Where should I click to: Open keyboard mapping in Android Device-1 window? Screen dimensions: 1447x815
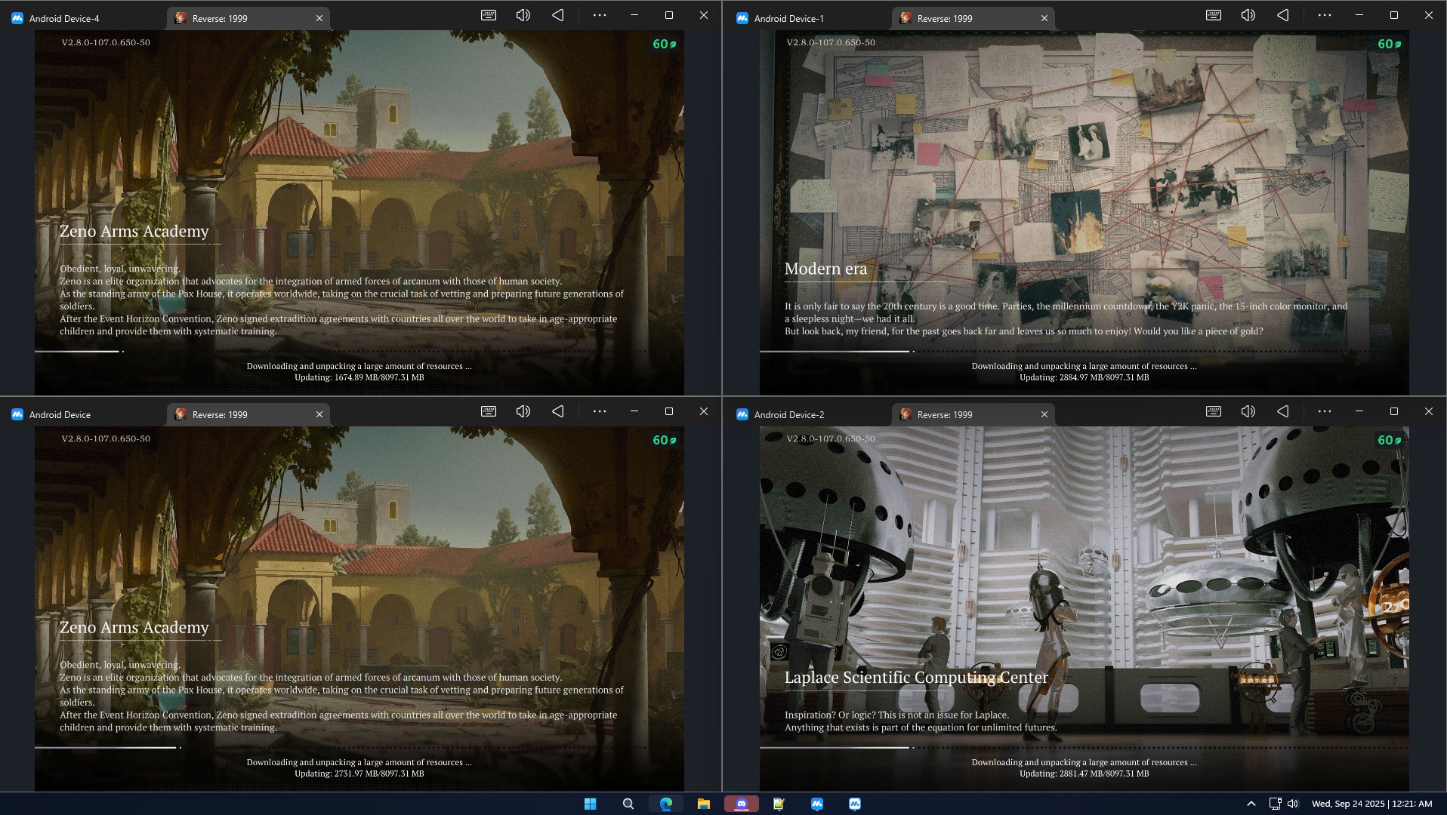1214,15
